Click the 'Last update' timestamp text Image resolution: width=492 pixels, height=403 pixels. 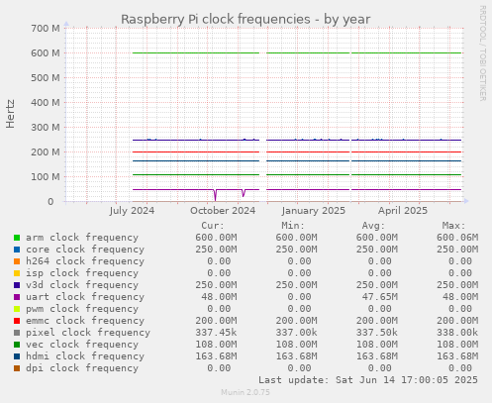tap(368, 380)
